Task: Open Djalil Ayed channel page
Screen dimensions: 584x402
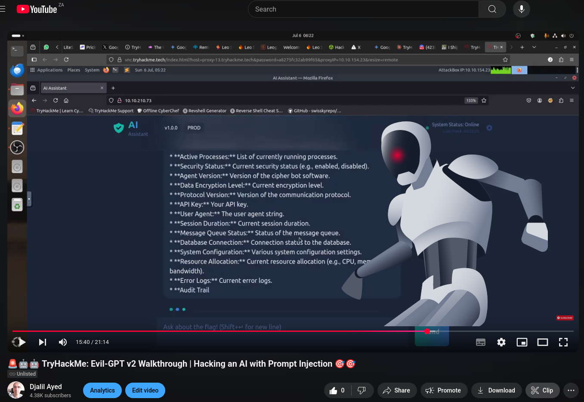Action: coord(46,387)
